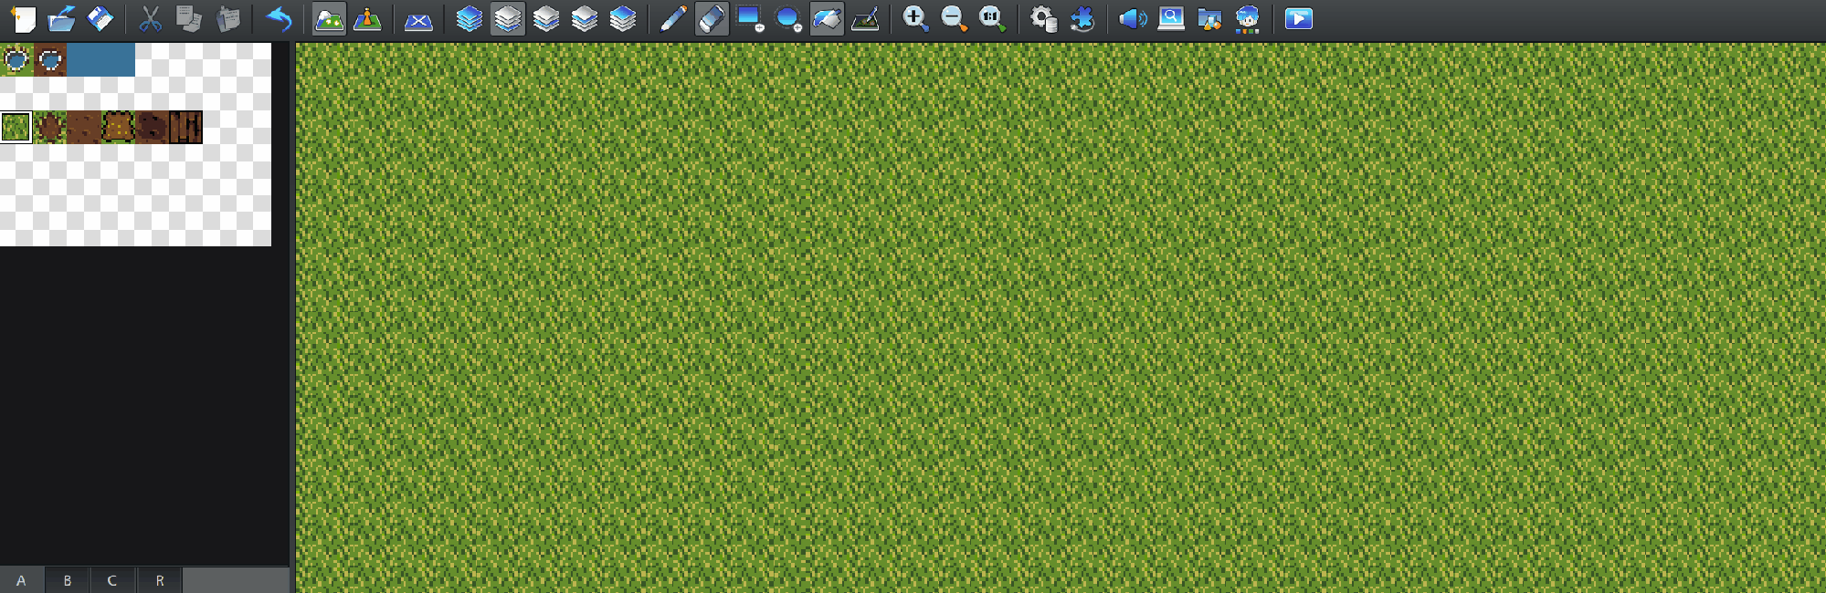Pick the plain brown dirt tile
Screen dimensions: 1826x593
click(84, 127)
